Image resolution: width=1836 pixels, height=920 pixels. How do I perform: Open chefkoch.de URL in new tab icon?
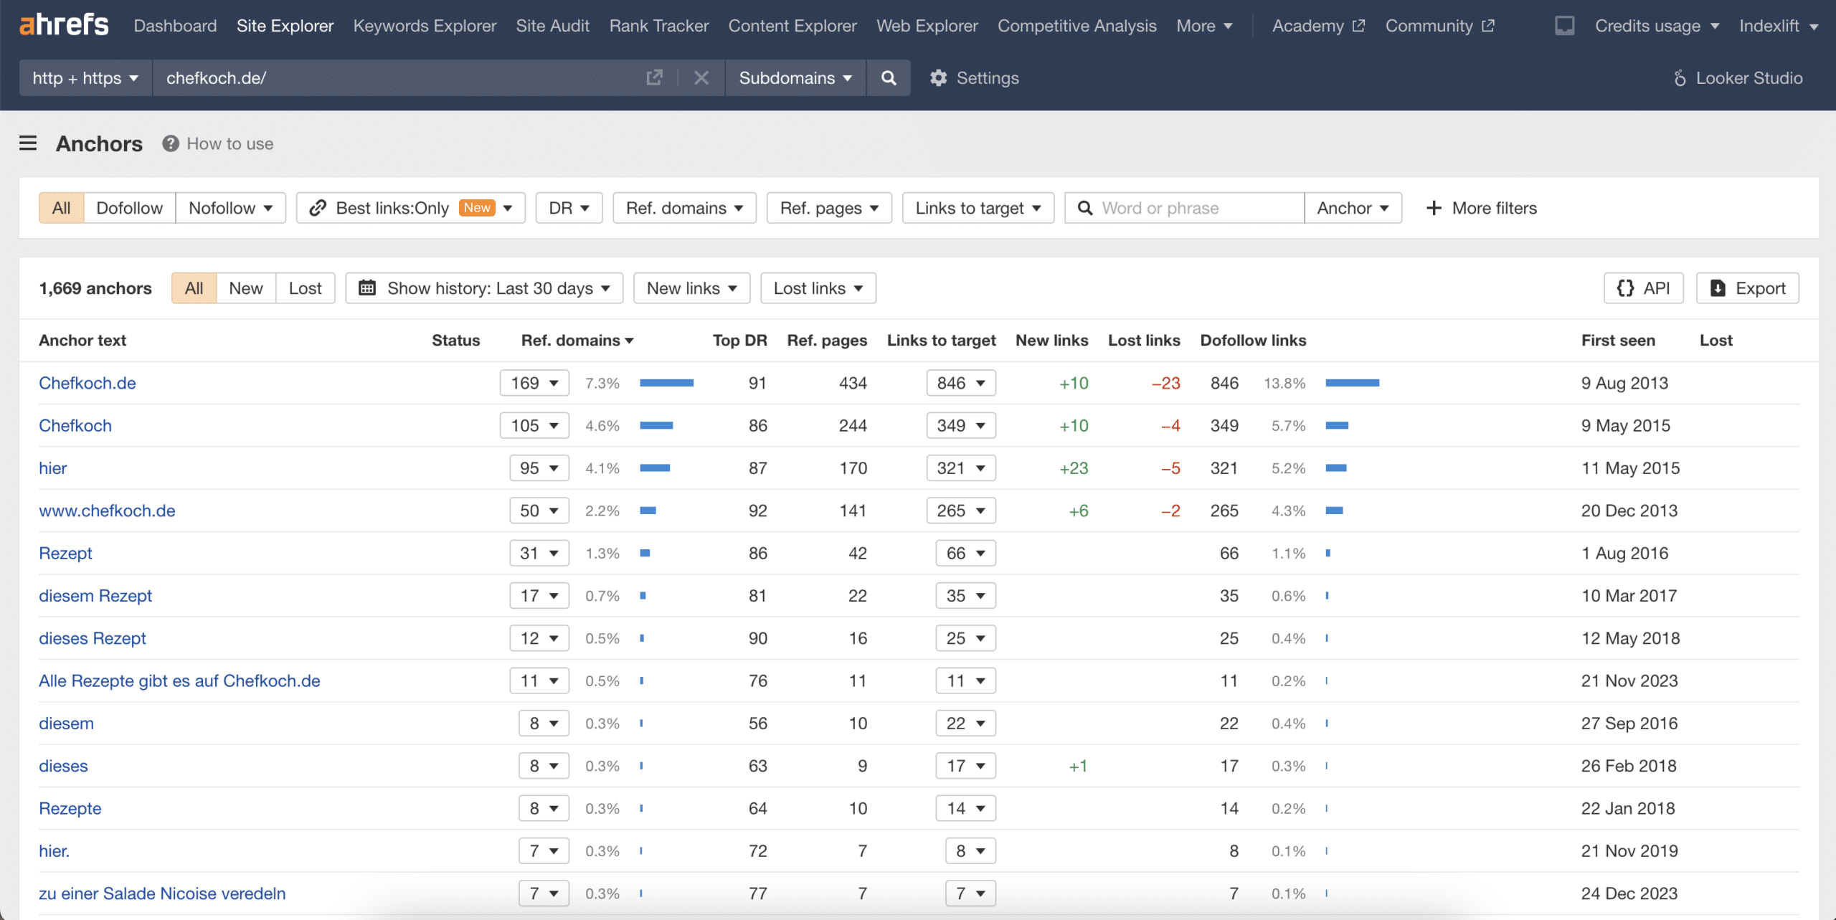pyautogui.click(x=654, y=77)
